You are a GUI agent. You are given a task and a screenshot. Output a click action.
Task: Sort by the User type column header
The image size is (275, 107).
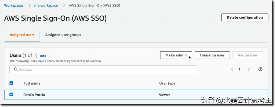pos(167,83)
